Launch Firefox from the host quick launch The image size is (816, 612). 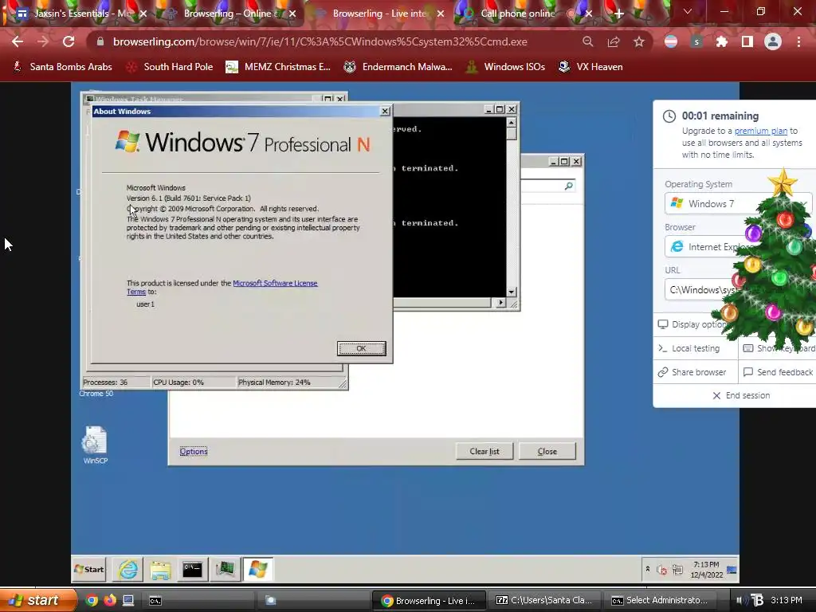tap(110, 601)
